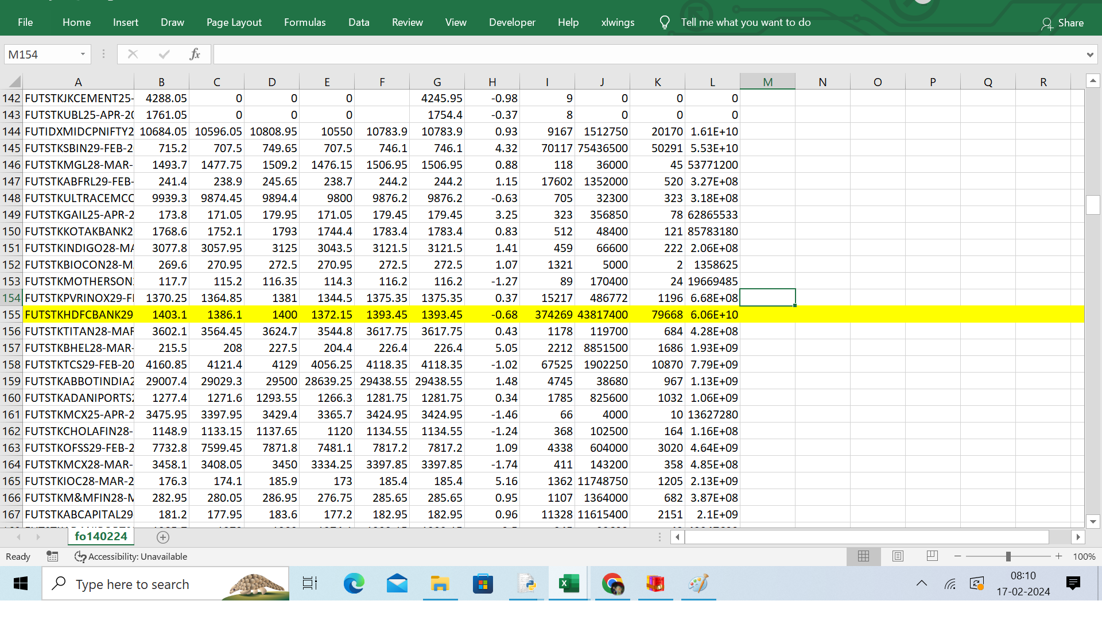This screenshot has height=620, width=1102.
Task: Click cell value 374269 in row 155
Action: [x=548, y=315]
